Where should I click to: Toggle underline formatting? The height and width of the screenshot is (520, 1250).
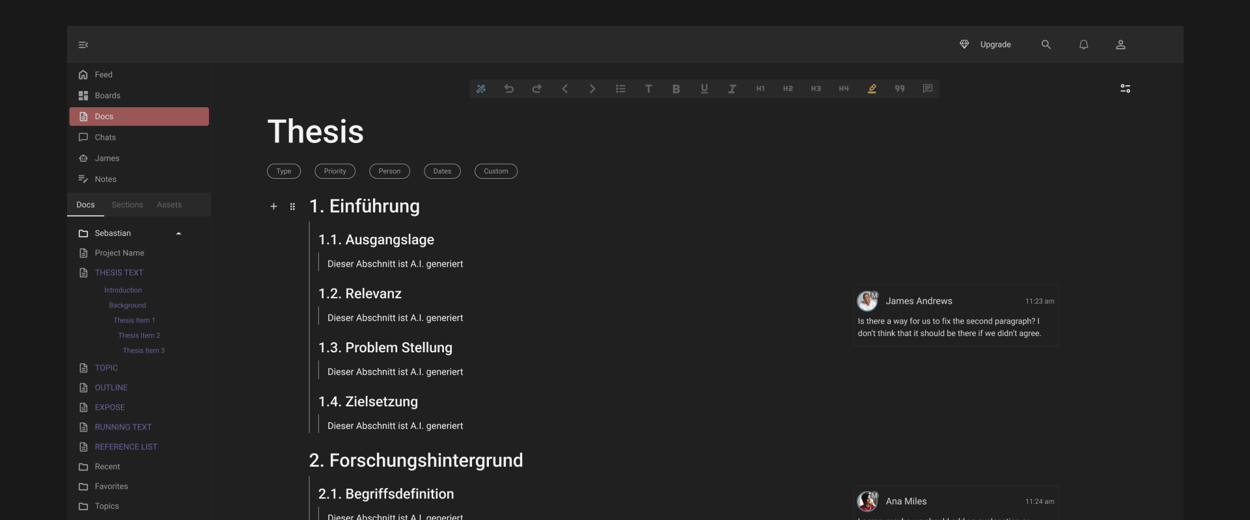pyautogui.click(x=704, y=88)
